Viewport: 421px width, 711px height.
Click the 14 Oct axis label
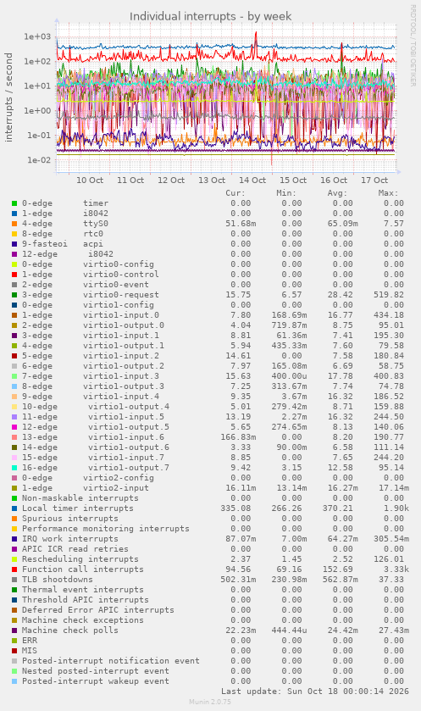[252, 180]
